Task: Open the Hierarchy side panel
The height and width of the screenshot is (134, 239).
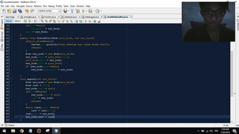Action: click(x=238, y=25)
